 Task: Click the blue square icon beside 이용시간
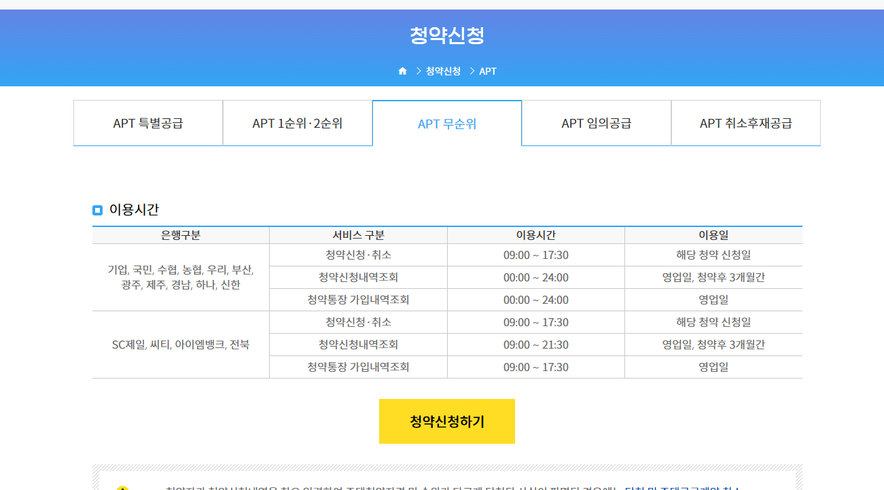(x=96, y=210)
